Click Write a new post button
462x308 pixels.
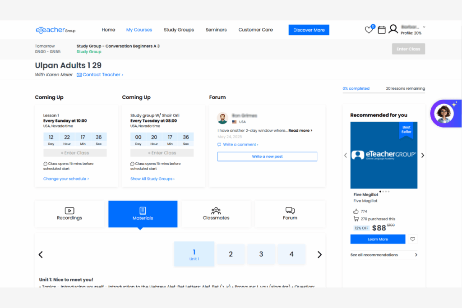pos(267,156)
